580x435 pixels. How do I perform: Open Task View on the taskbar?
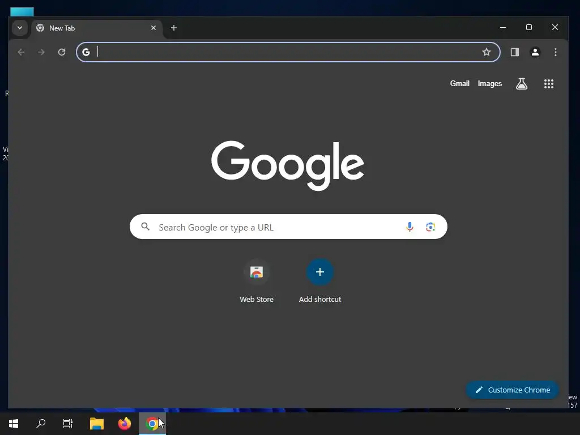[x=68, y=424]
